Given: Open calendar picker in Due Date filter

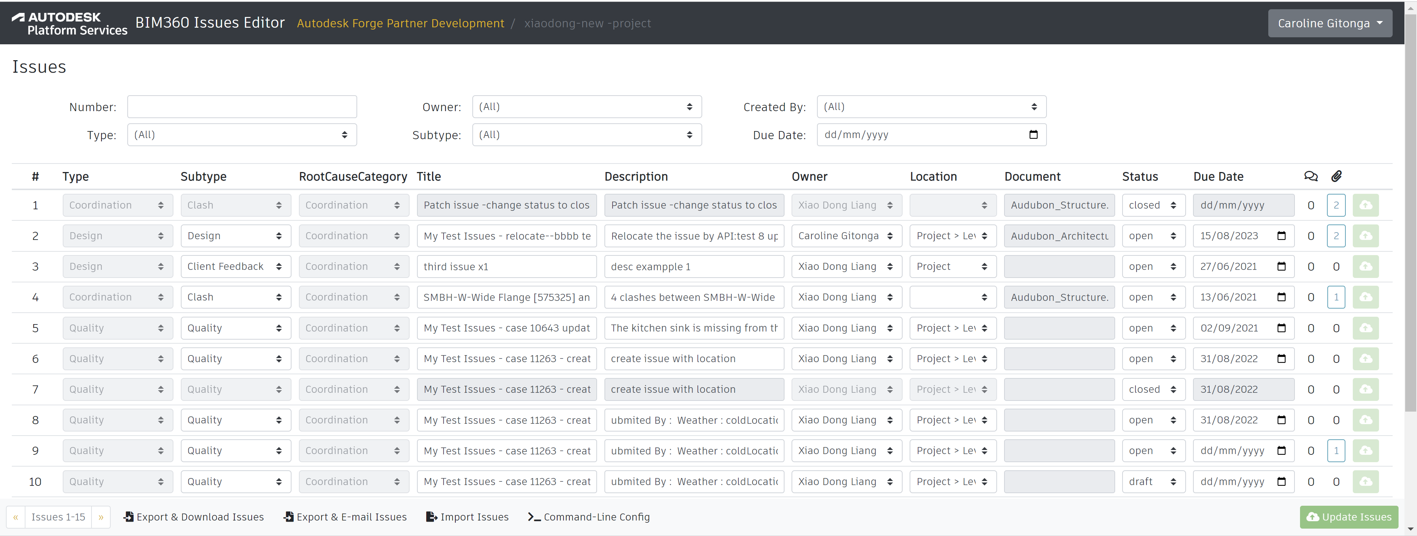Looking at the screenshot, I should [1033, 135].
